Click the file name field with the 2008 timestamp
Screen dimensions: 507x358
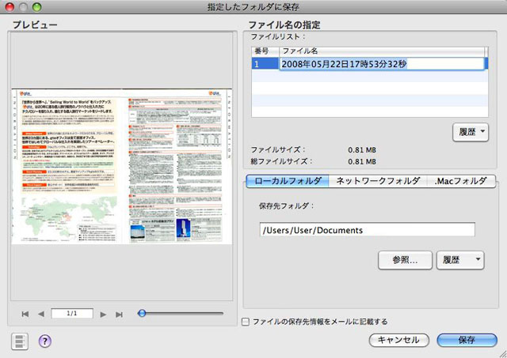pyautogui.click(x=381, y=64)
